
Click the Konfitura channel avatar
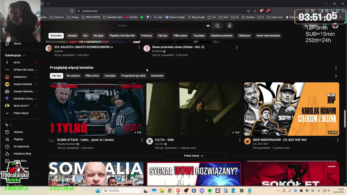pos(147,48)
